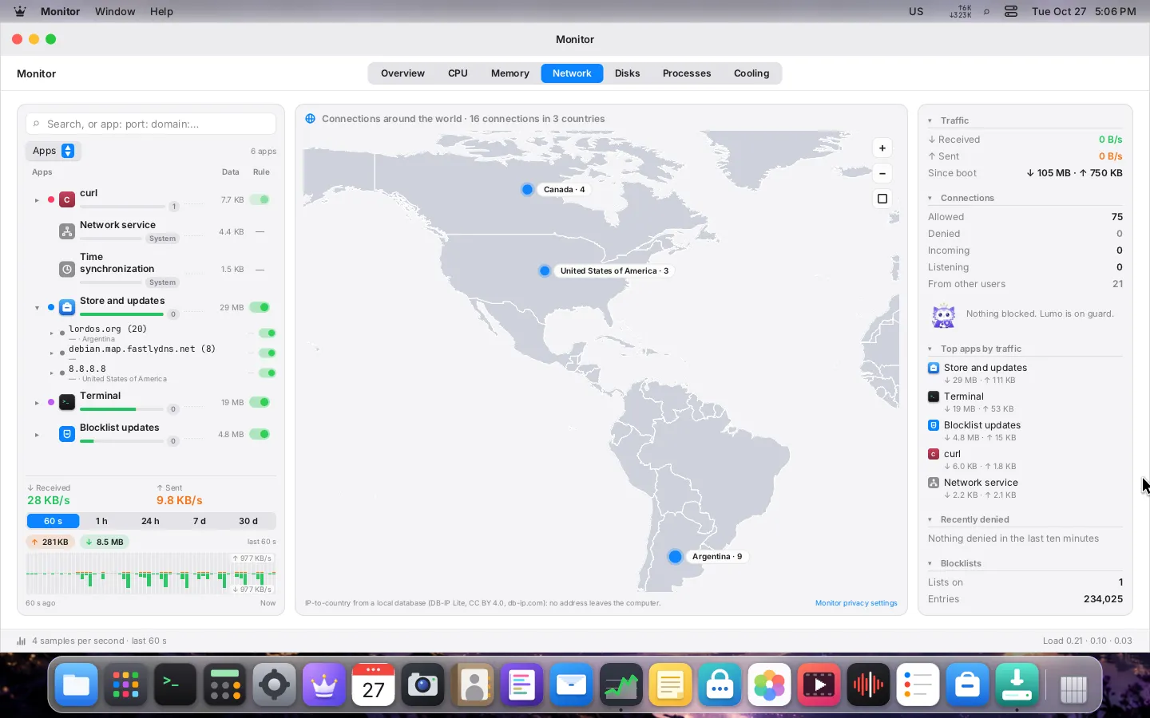This screenshot has width=1150, height=718.
Task: Click the Network service icon in the Apps list
Action: coord(67,231)
